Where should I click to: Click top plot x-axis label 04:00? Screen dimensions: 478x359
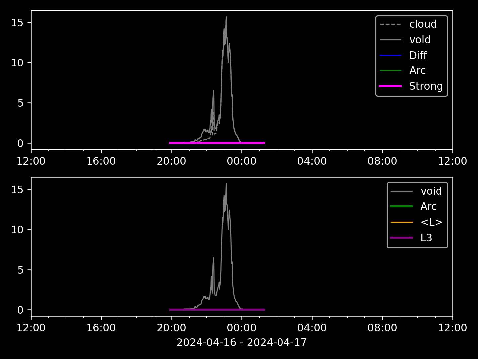(312, 161)
